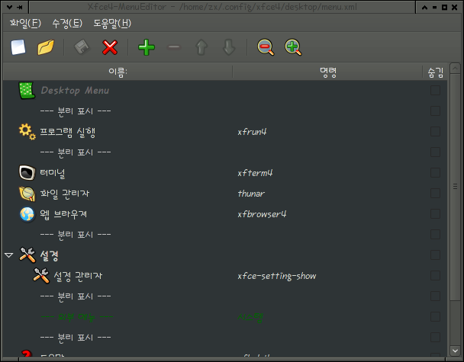Click the terminal icon beside 터미널
The width and height of the screenshot is (464, 362).
coord(27,172)
